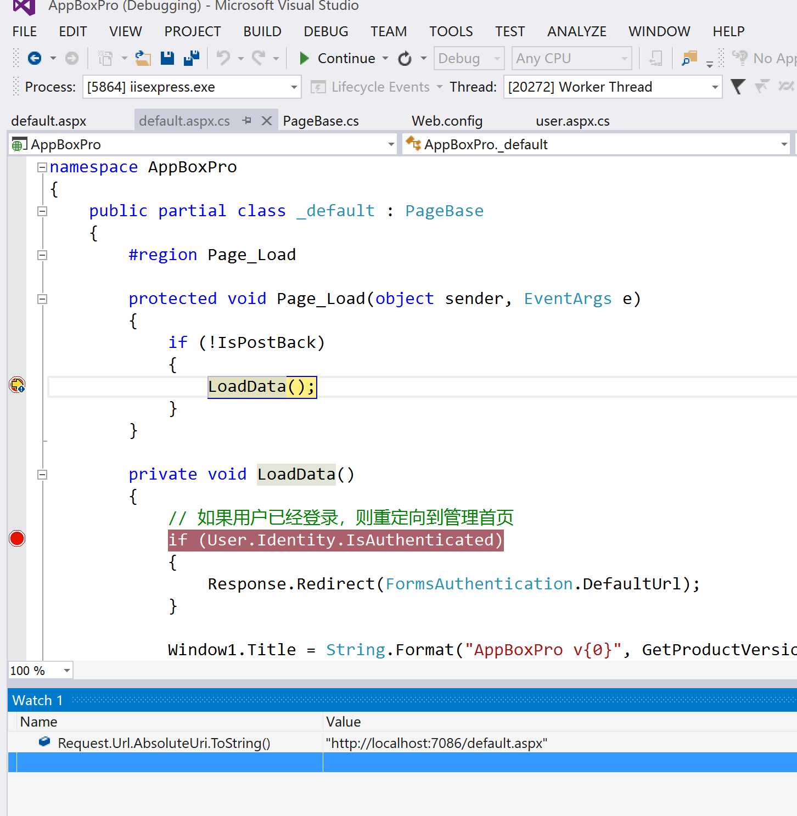Click the Save floppy disk icon
797x816 pixels.
(167, 58)
